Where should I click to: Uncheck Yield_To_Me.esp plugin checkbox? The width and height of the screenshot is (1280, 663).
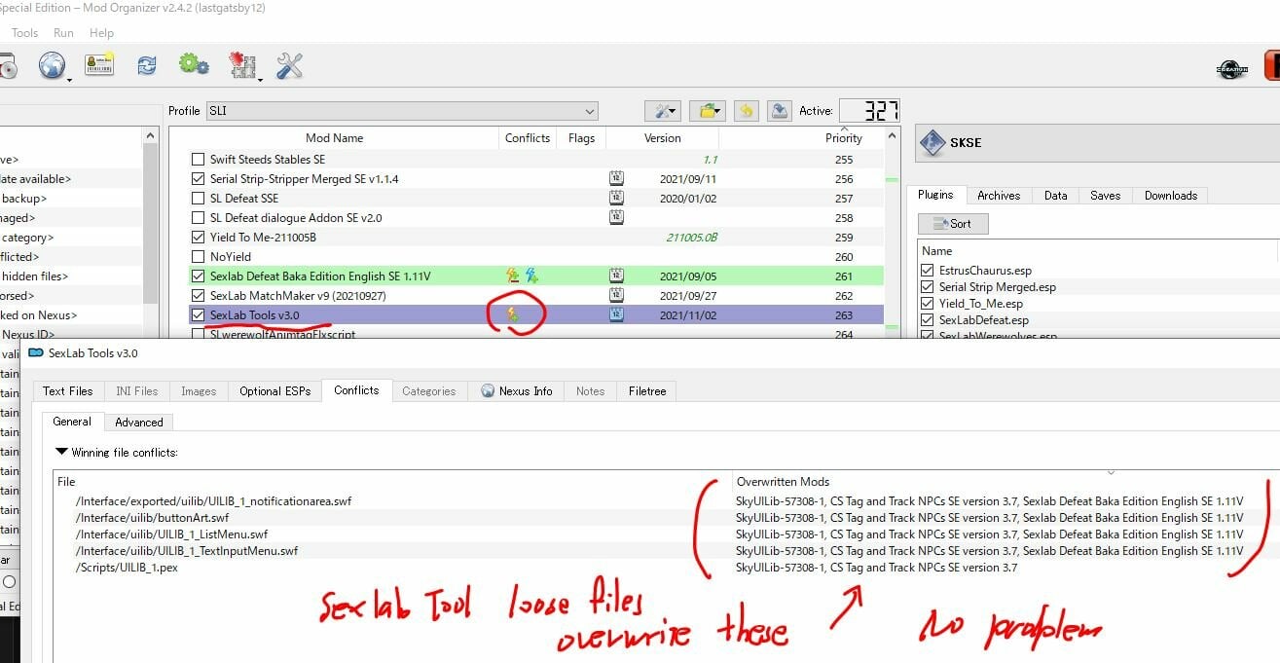928,304
